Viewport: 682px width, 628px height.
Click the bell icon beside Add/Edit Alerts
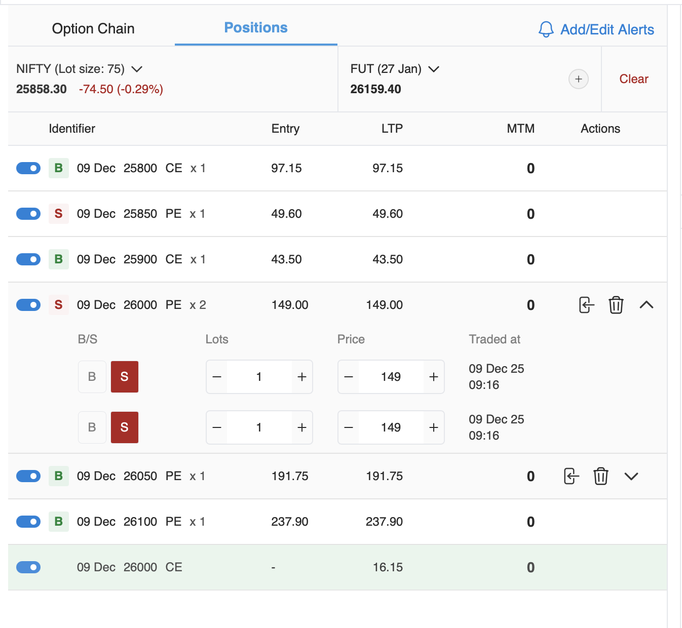(546, 29)
